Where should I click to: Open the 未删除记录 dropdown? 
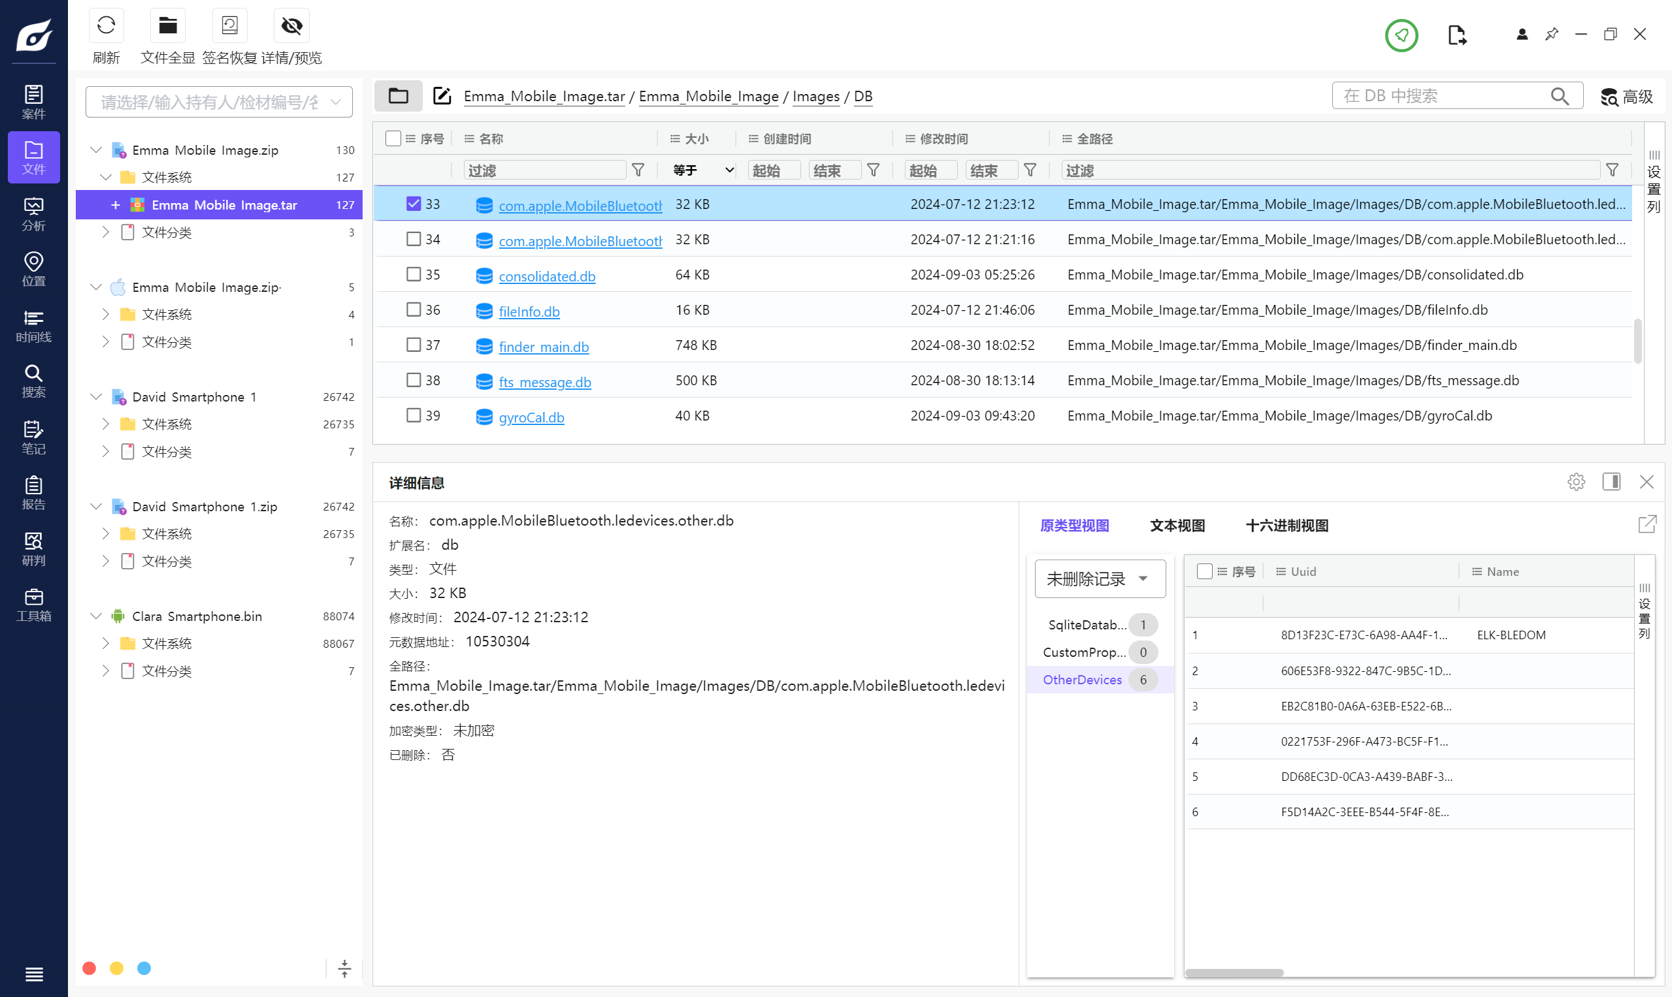click(1099, 578)
